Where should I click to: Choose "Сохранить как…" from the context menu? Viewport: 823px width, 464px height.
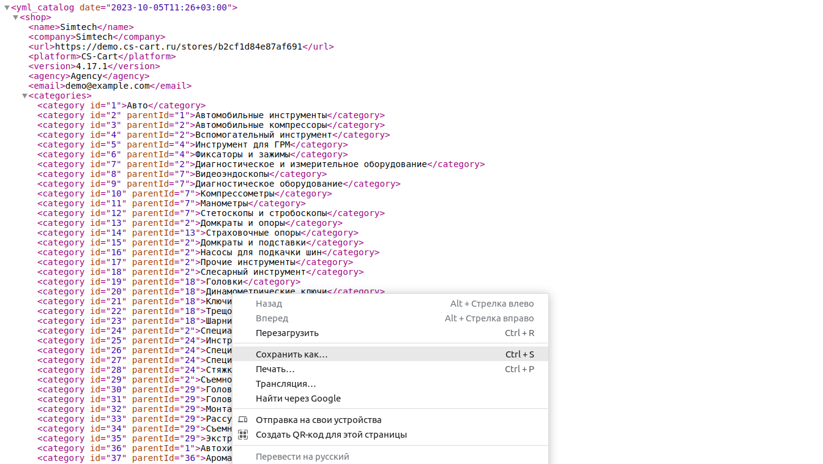click(x=291, y=354)
